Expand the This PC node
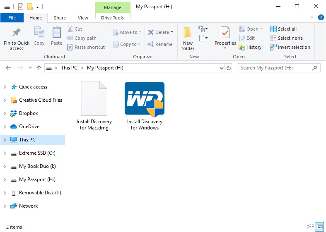The height and width of the screenshot is (232, 326). 5,140
